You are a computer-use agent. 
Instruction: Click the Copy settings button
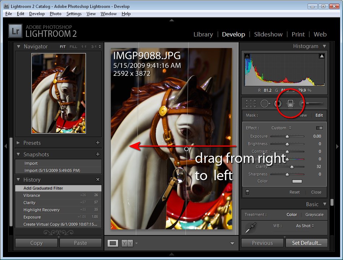[x=36, y=243]
